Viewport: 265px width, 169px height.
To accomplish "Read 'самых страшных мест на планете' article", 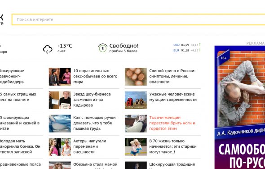I will [18, 97].
